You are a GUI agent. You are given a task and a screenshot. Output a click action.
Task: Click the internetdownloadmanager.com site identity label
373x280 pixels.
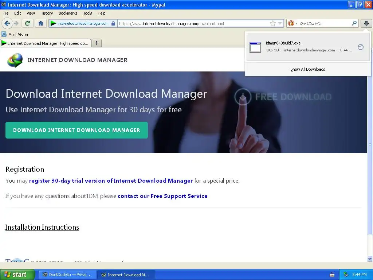83,24
